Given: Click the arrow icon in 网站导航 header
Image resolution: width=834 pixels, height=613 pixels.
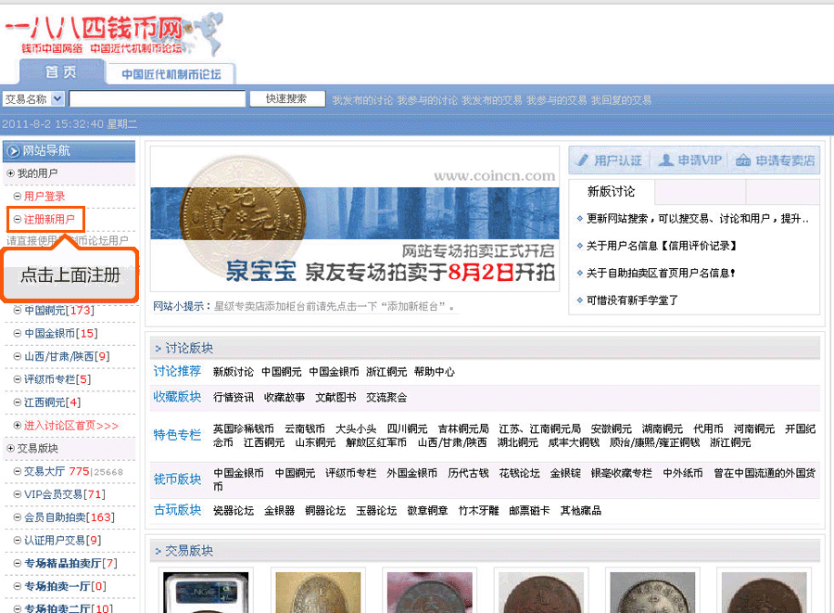Looking at the screenshot, I should 13,150.
